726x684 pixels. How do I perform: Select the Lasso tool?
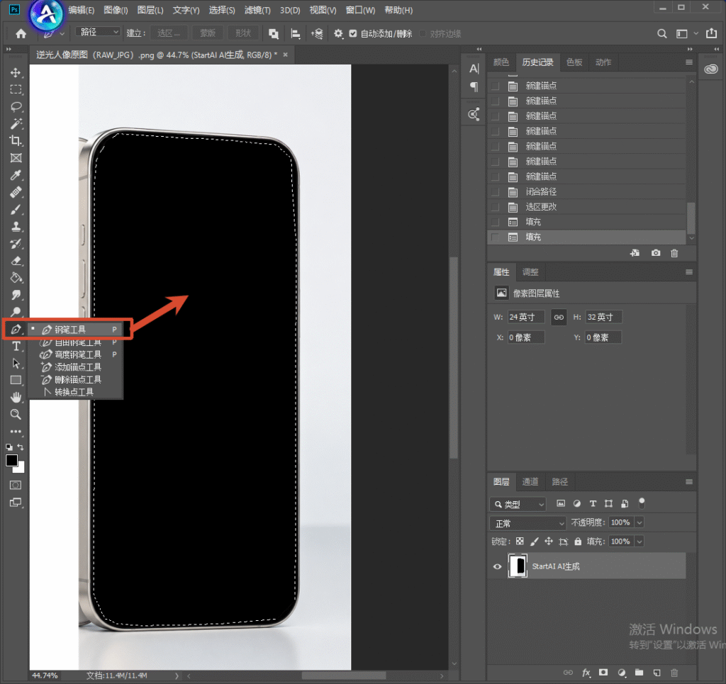point(16,107)
